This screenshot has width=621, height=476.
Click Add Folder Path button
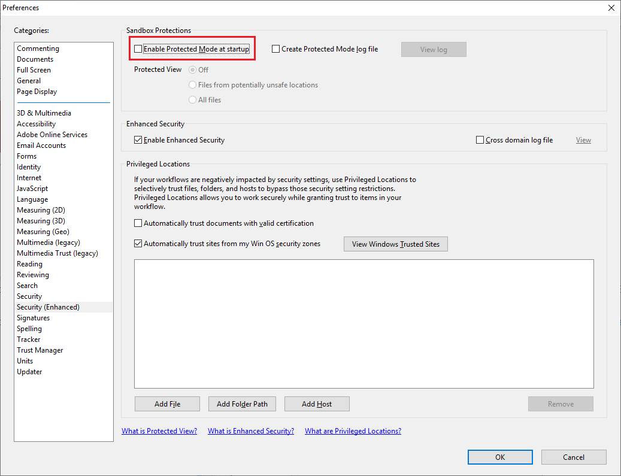click(242, 404)
